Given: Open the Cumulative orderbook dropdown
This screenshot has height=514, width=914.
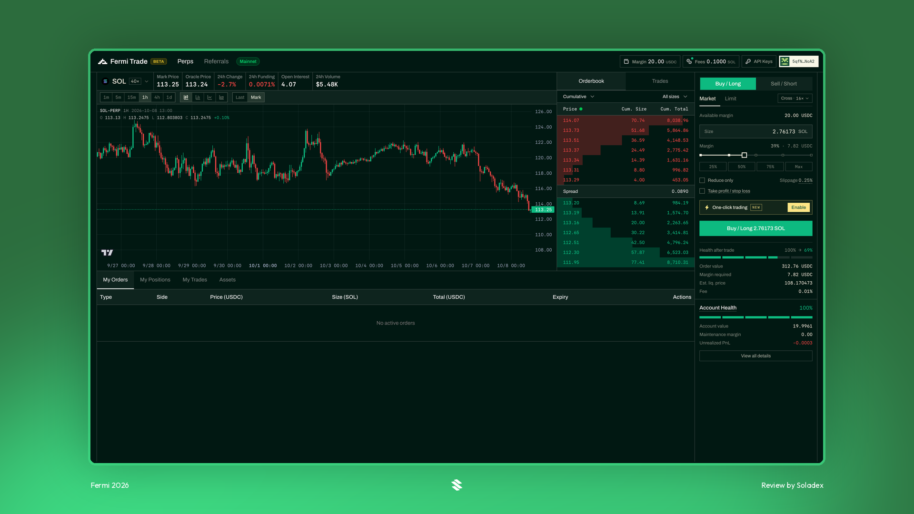Looking at the screenshot, I should 578,97.
